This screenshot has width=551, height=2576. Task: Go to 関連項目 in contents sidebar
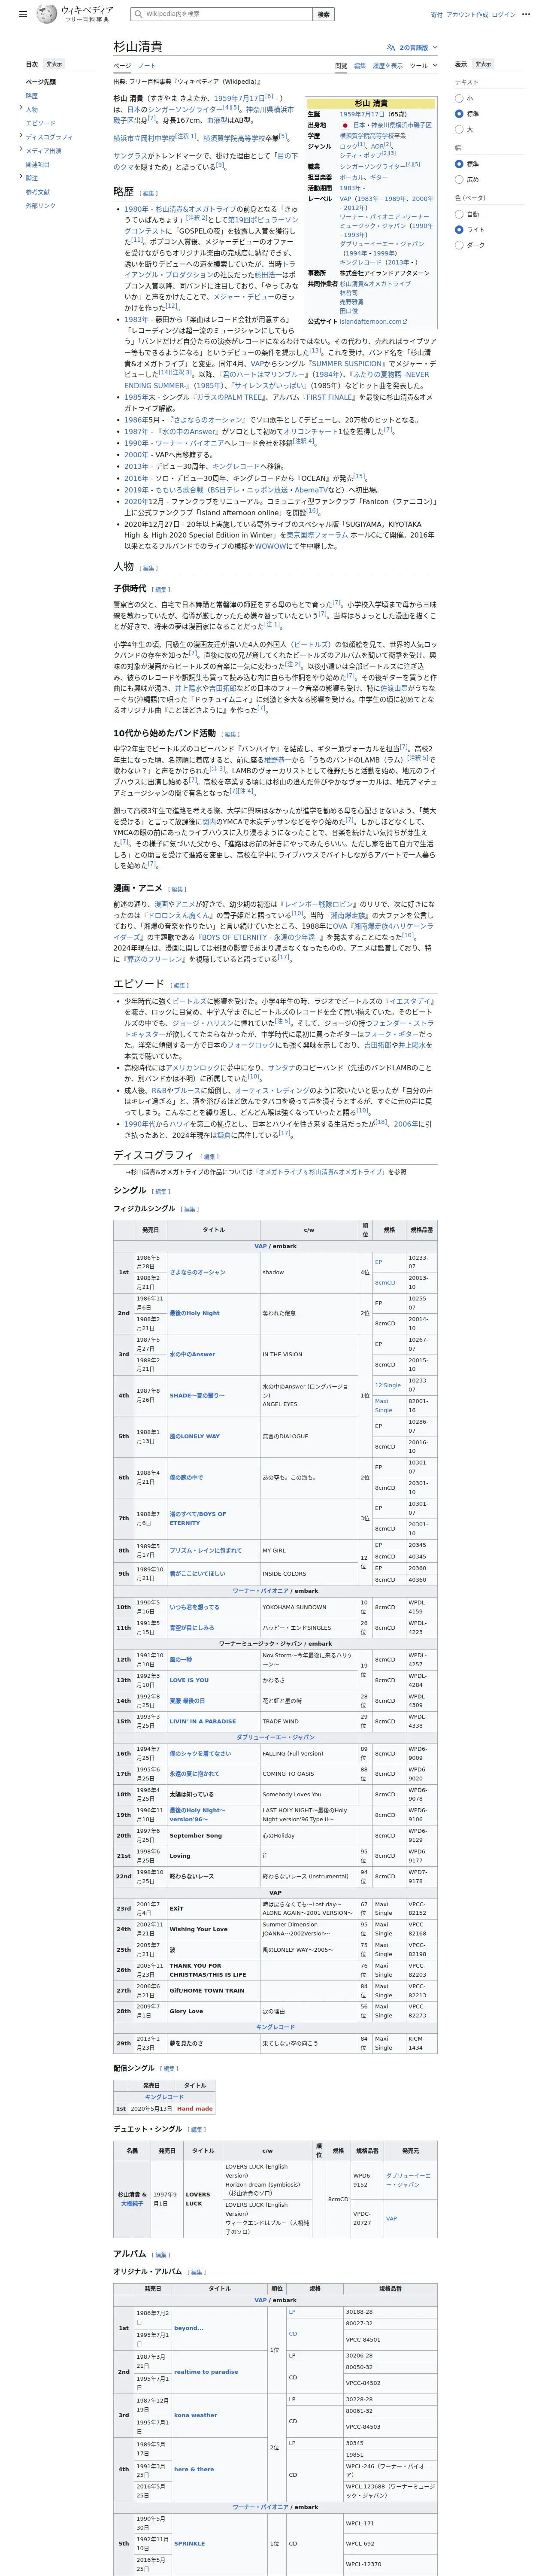(38, 164)
